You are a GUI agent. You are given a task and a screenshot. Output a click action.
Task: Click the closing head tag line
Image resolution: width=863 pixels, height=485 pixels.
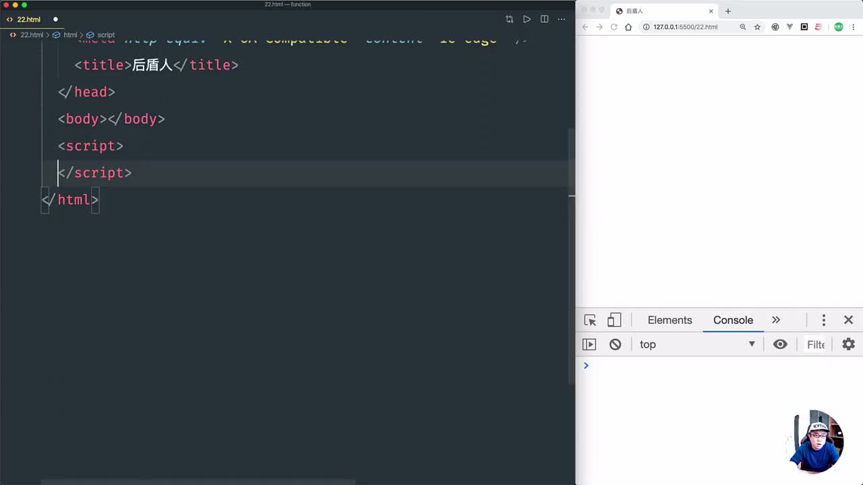(86, 92)
